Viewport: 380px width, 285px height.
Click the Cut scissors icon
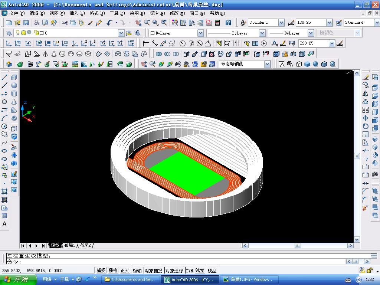click(x=65, y=23)
